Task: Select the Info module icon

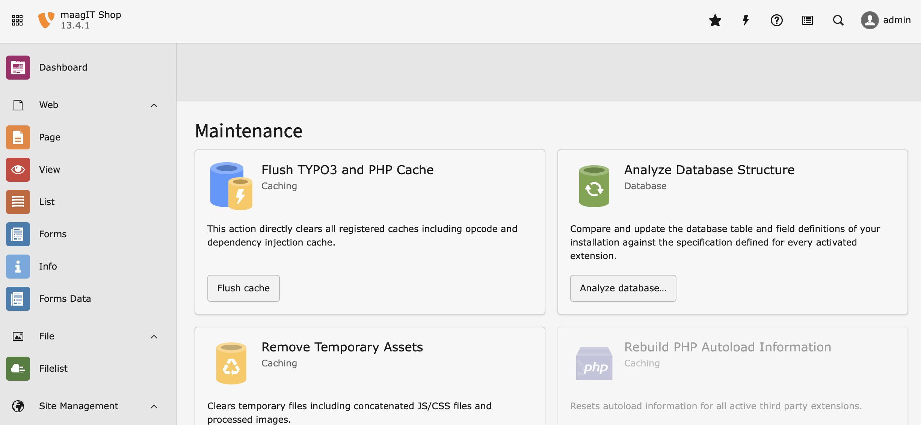Action: click(18, 267)
